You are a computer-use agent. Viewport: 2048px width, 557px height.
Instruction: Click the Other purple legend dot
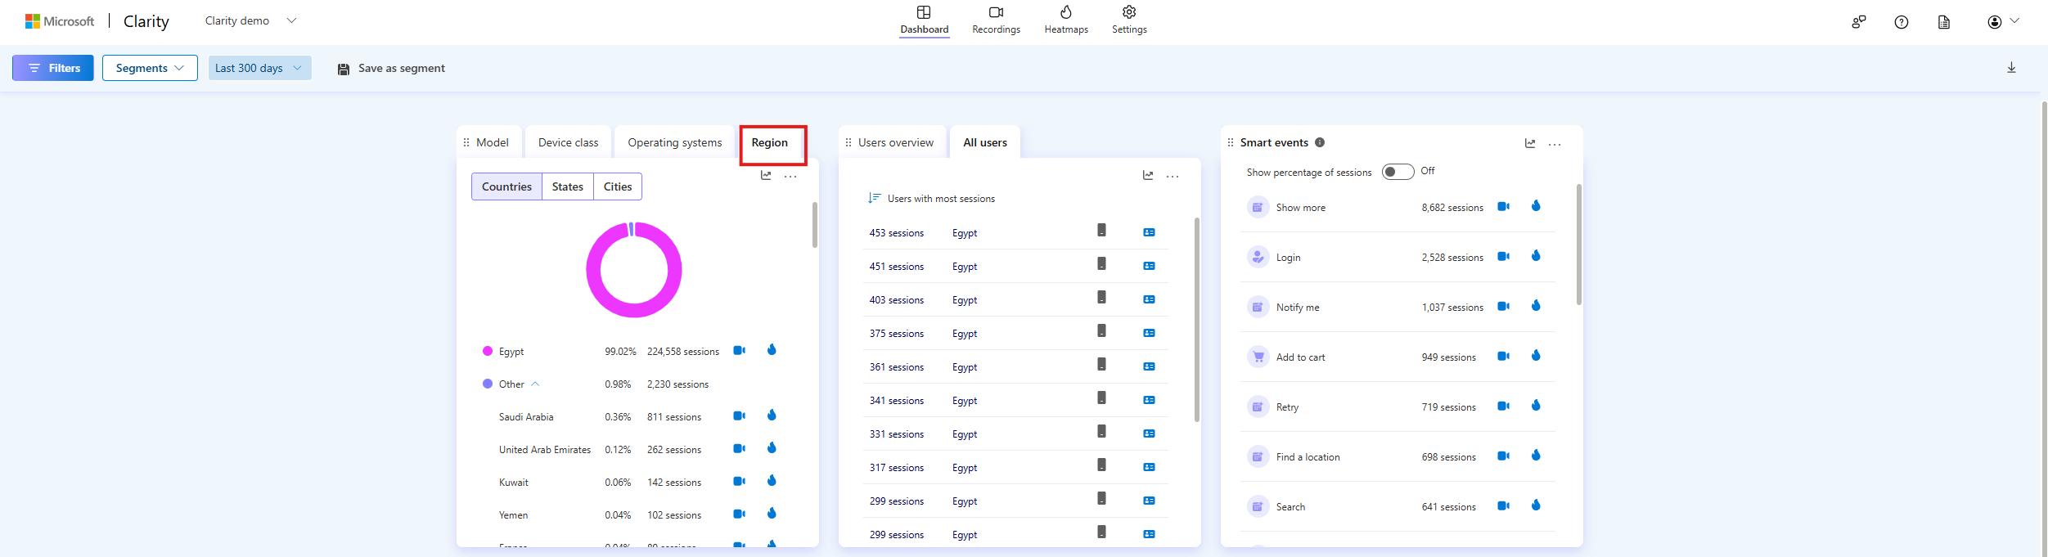tap(488, 384)
